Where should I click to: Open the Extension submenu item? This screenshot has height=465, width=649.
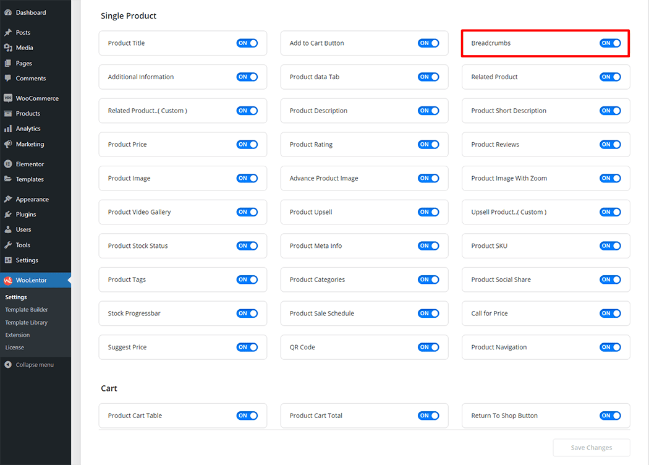coord(17,335)
